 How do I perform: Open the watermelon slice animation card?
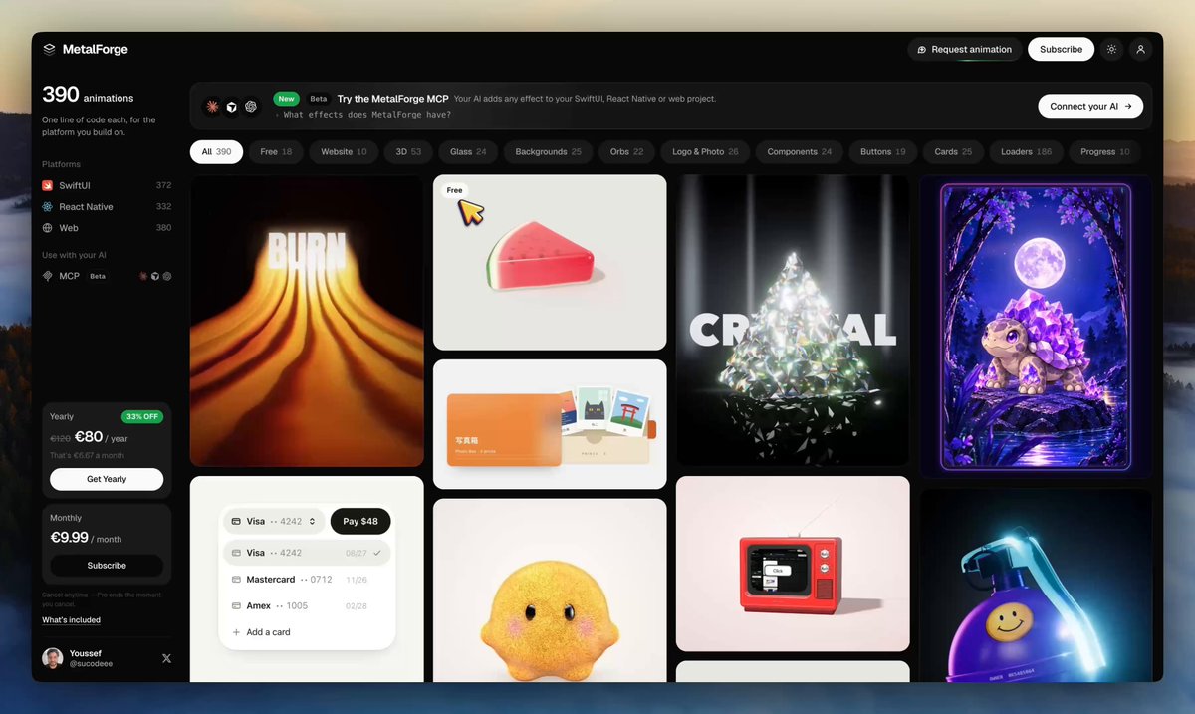(550, 263)
